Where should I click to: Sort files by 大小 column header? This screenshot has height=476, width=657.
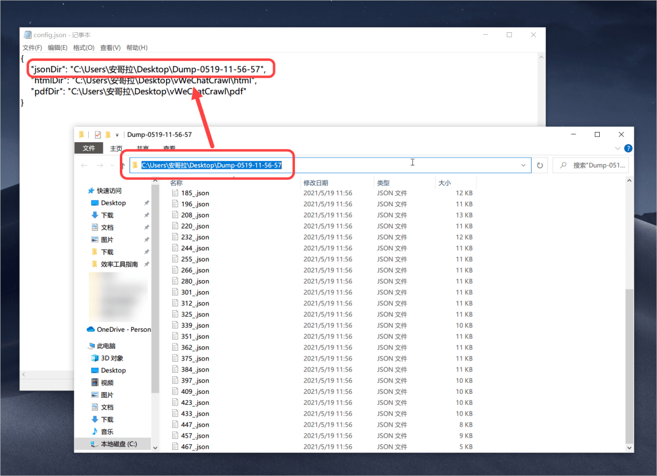(x=444, y=183)
